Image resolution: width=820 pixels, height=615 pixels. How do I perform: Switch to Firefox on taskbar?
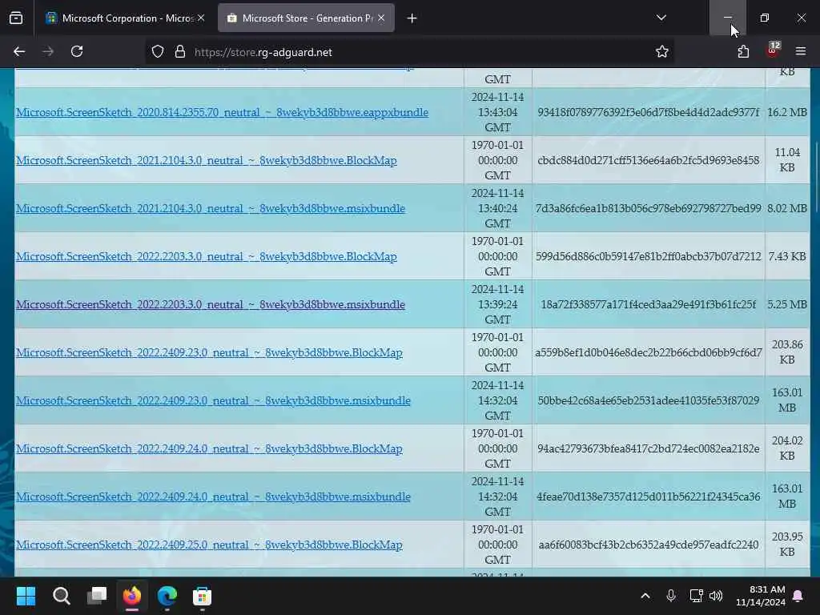[x=132, y=596]
